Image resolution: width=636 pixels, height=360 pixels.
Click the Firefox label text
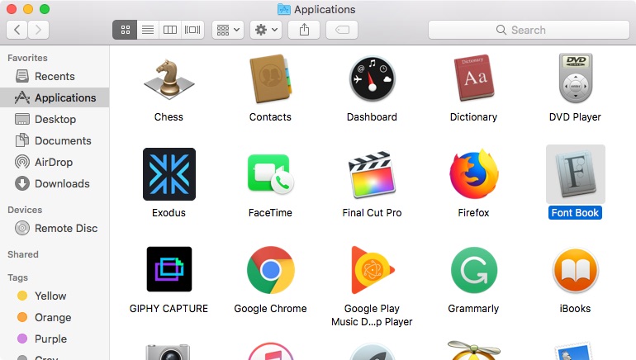point(474,213)
